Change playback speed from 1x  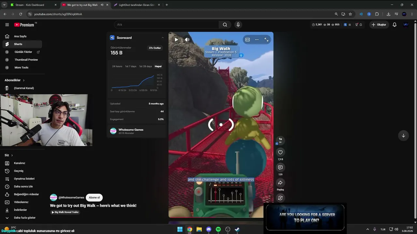pyautogui.click(x=280, y=140)
